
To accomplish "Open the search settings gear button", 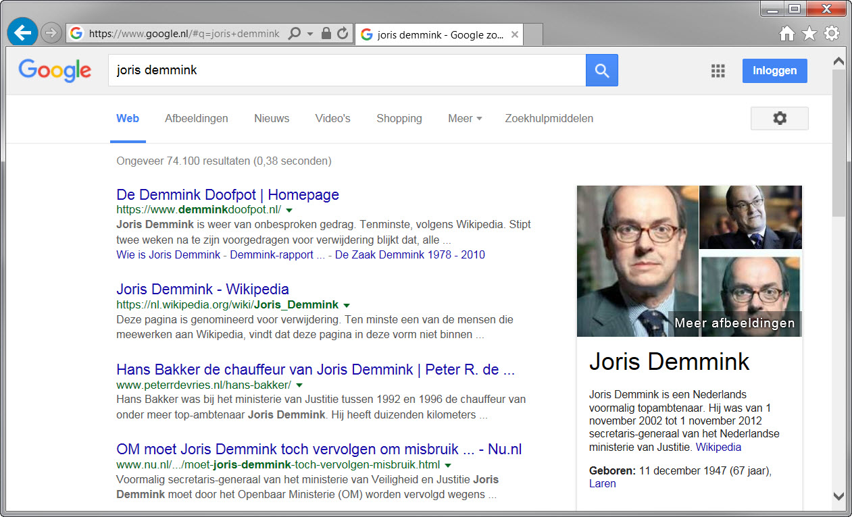I will point(780,118).
